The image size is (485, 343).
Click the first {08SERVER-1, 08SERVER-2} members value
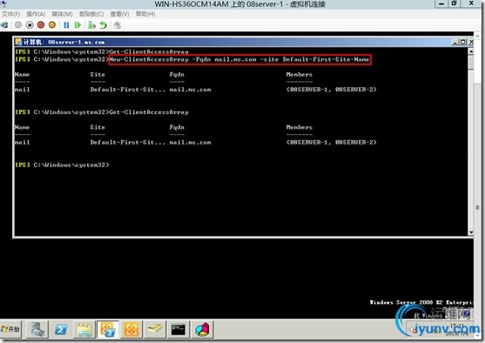331,90
